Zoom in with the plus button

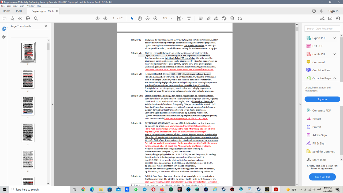(x=155, y=18)
